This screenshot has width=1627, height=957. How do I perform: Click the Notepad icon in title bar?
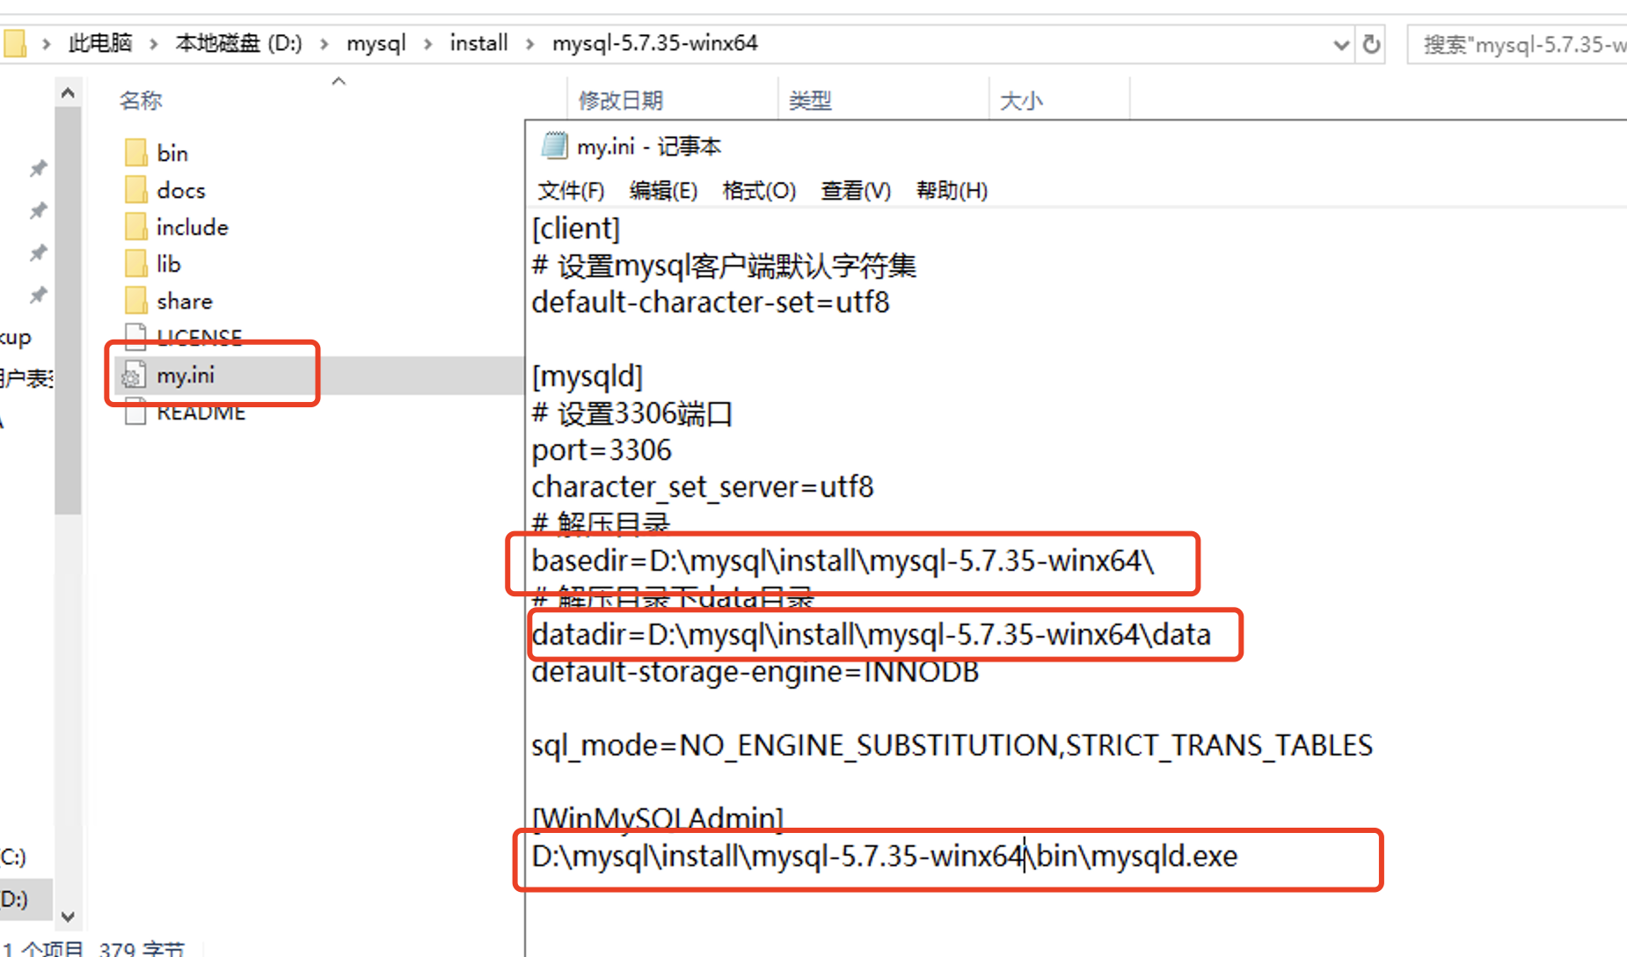(x=554, y=146)
